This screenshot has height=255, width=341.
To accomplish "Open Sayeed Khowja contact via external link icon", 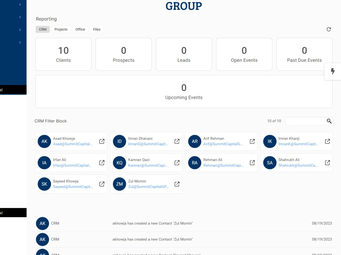I will pyautogui.click(x=102, y=184).
